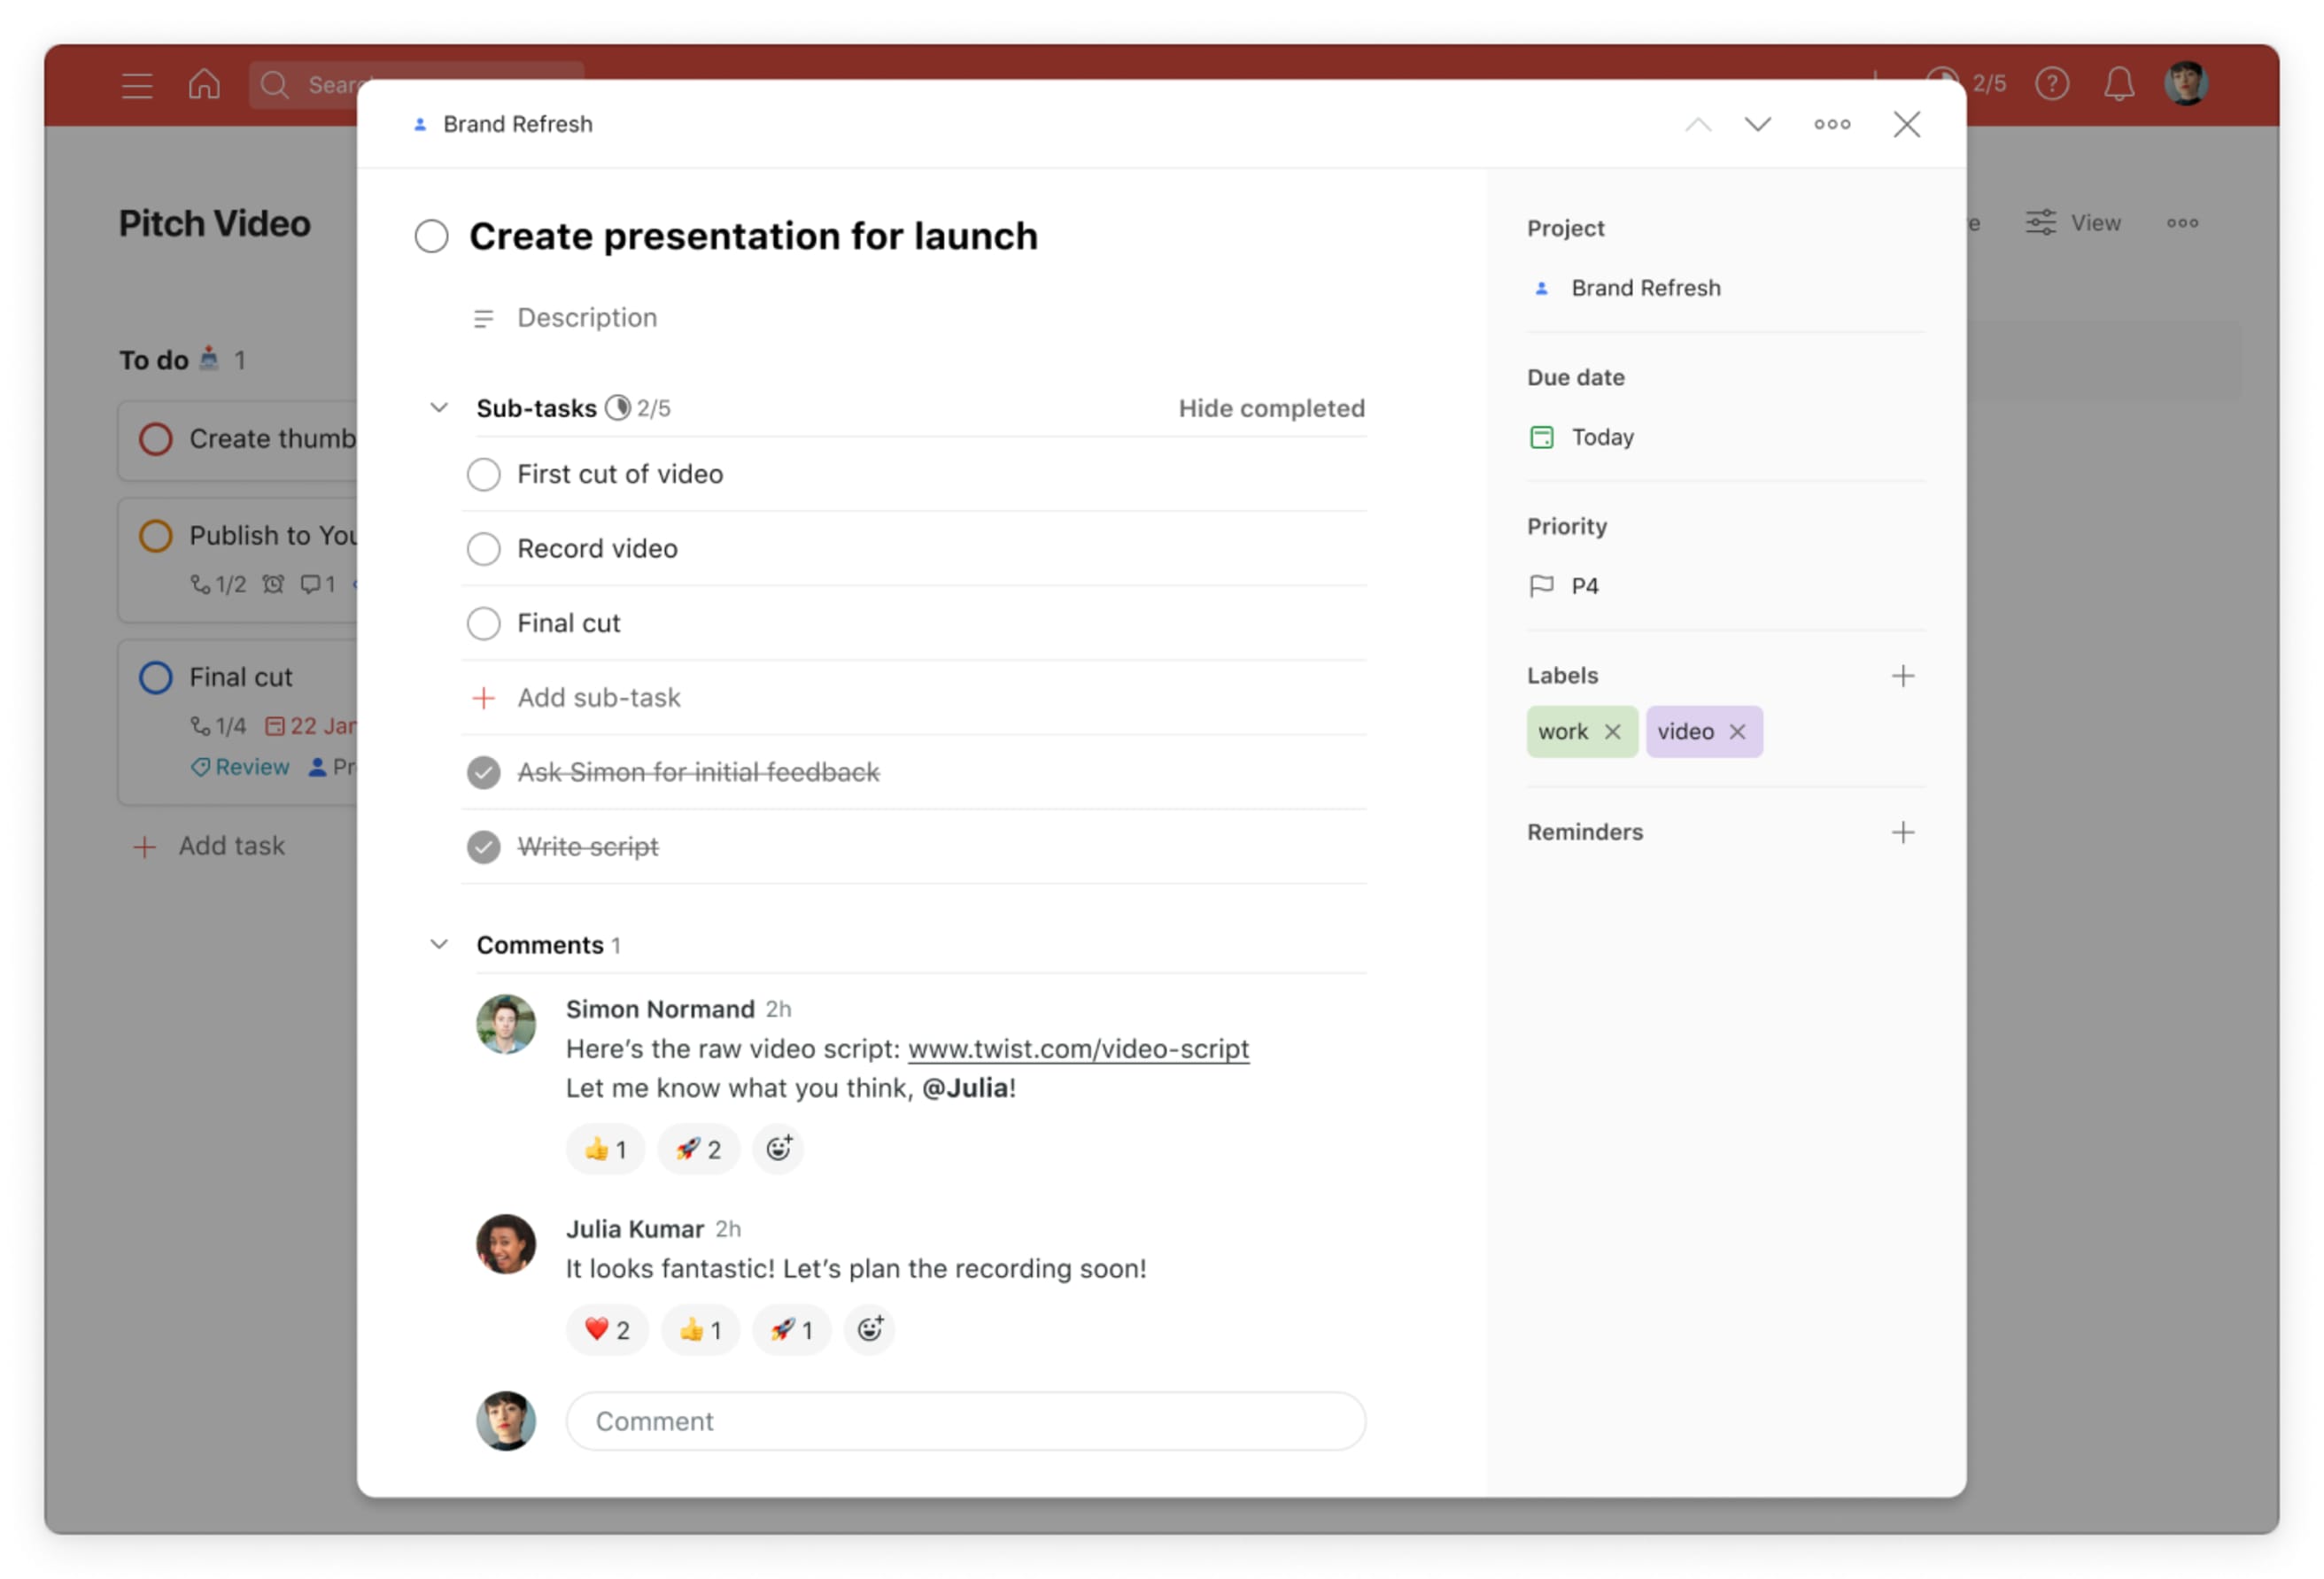This screenshot has width=2324, height=1579.
Task: Click the add Labels plus icon
Action: (x=1903, y=675)
